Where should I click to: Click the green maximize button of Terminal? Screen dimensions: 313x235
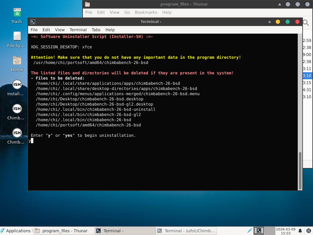point(287,22)
